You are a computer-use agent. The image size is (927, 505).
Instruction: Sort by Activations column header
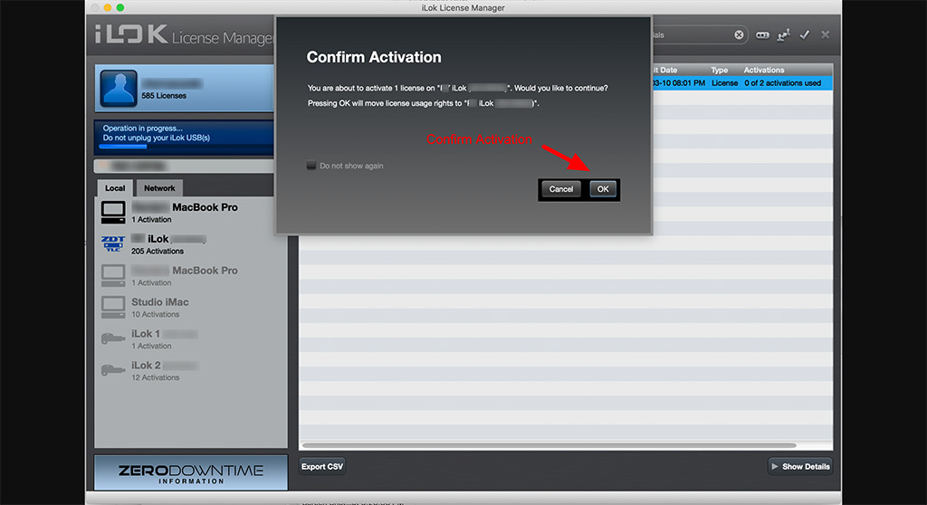tap(764, 70)
